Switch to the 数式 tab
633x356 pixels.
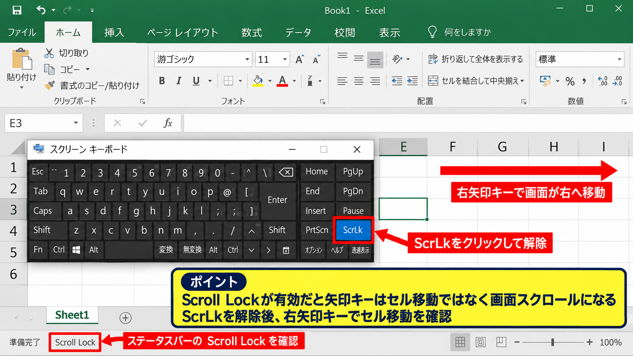[252, 33]
